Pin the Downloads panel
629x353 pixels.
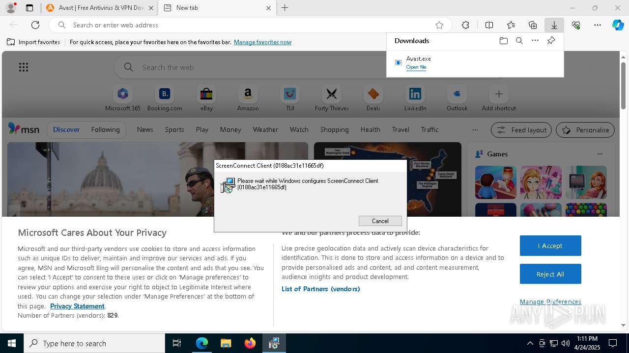click(x=551, y=41)
